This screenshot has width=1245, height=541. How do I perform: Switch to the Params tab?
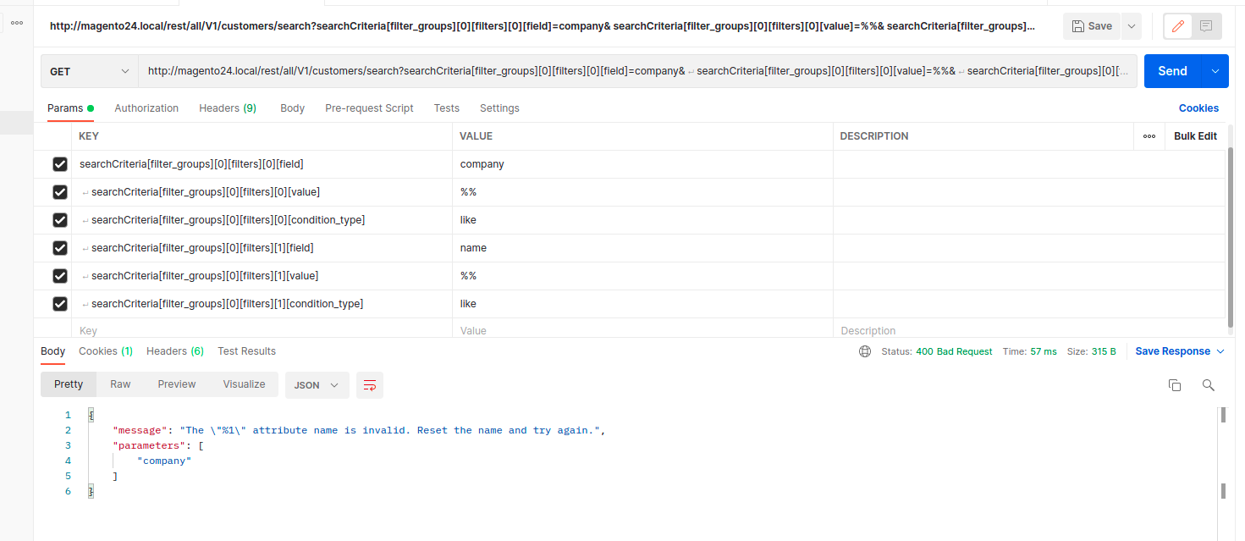coord(70,108)
